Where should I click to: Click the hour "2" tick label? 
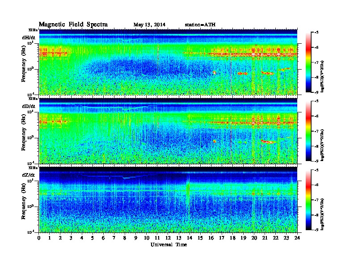click(x=60, y=238)
